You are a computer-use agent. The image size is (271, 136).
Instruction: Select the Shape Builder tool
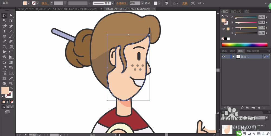coord(4,57)
